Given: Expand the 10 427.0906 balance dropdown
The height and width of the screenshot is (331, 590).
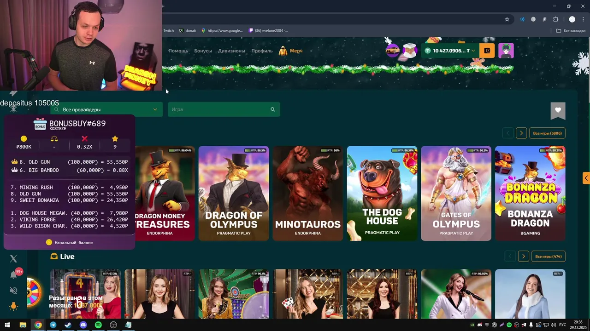Looking at the screenshot, I should point(449,51).
